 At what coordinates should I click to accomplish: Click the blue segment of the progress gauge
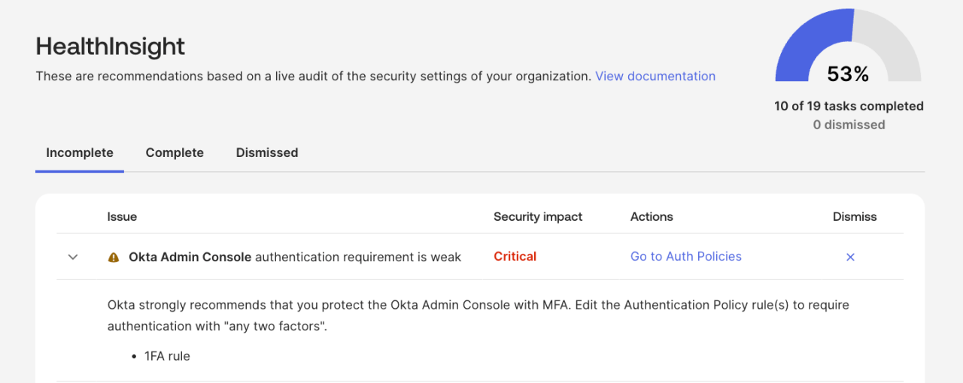(801, 45)
